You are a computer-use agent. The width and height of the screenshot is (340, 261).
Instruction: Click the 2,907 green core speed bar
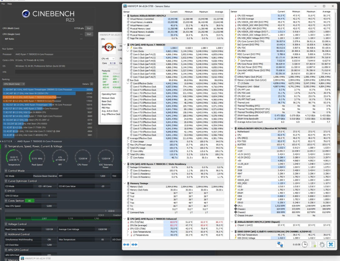pyautogui.click(x=44, y=219)
